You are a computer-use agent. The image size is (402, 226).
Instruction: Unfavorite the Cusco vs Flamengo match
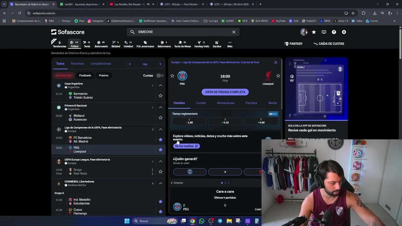coord(160,212)
